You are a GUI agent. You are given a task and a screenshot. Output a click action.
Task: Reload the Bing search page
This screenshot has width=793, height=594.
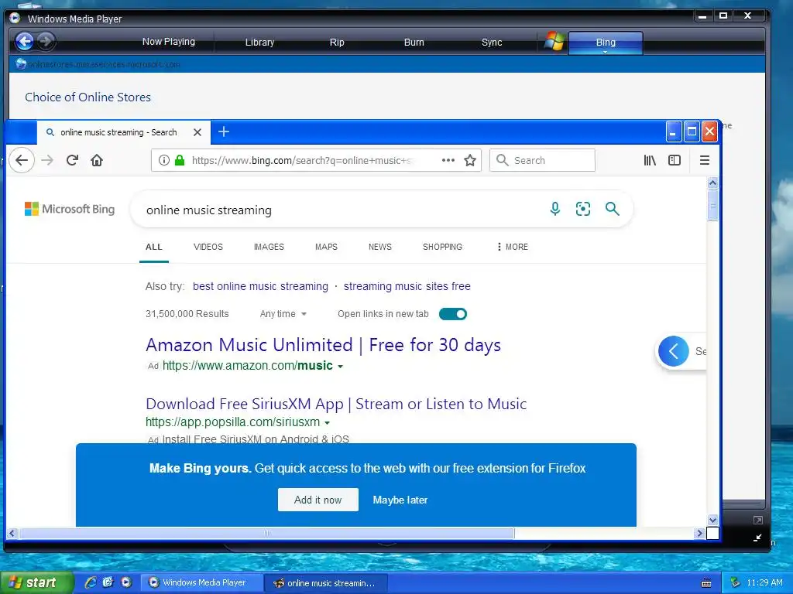(x=72, y=160)
